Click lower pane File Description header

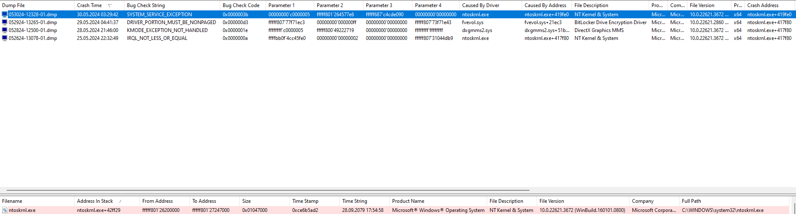coord(512,201)
